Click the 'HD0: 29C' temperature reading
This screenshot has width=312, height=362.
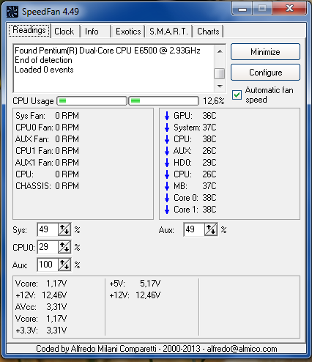point(195,163)
